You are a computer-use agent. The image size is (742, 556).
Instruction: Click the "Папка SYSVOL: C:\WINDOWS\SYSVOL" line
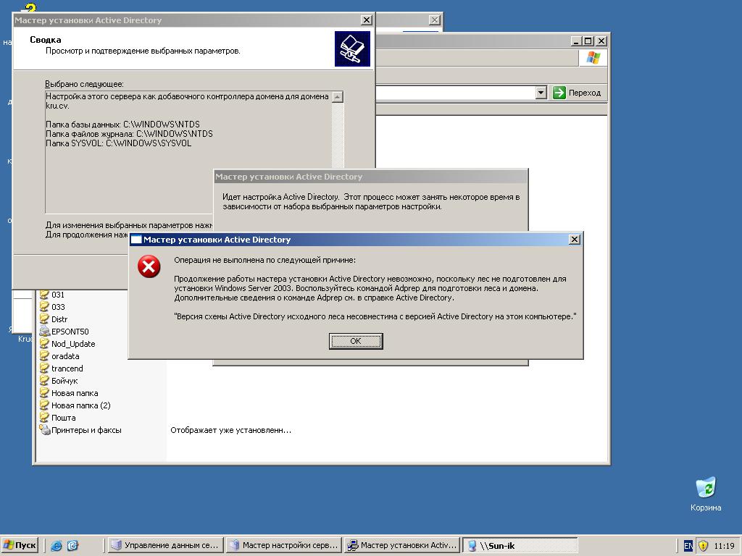click(118, 143)
